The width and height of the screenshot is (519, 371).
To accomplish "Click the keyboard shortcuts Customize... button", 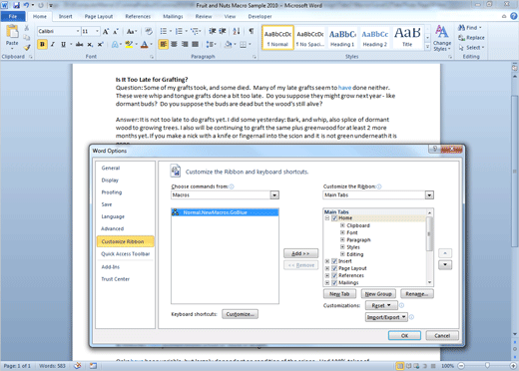I will coord(240,314).
